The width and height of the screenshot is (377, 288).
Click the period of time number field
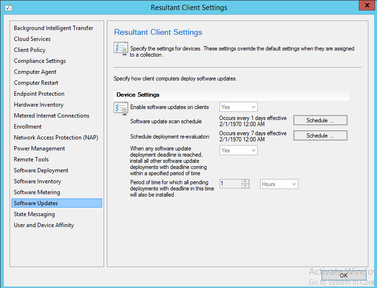230,184
